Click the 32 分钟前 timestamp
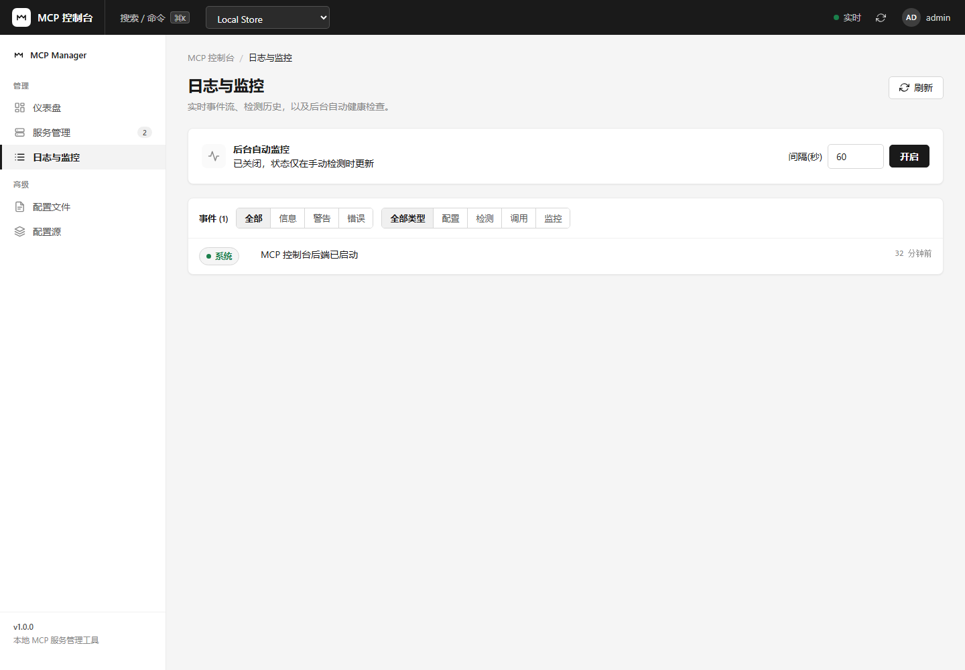965x670 pixels. 913,253
